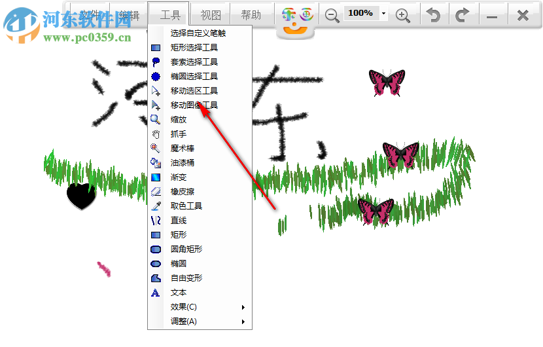Zoom out with the minus magnifier
Viewport: 543px width, 347px height.
click(x=332, y=15)
